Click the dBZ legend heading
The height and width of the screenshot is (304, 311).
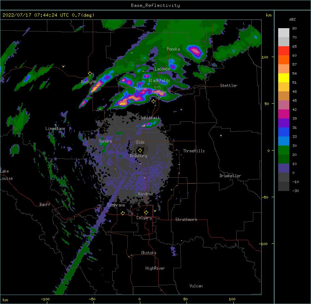click(292, 19)
